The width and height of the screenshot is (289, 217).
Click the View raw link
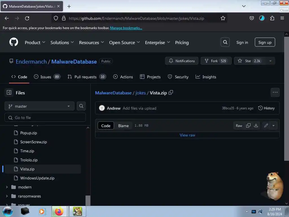[x=187, y=135]
